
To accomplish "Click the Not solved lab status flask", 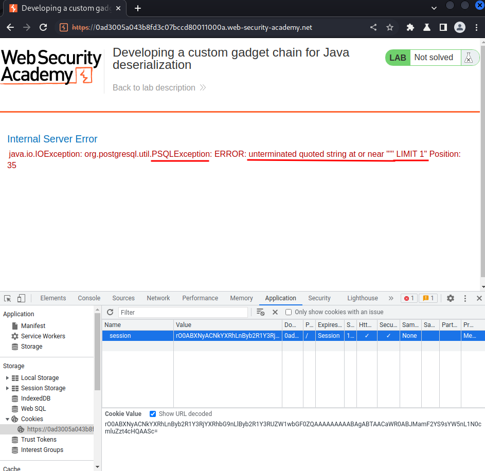I will click(469, 58).
